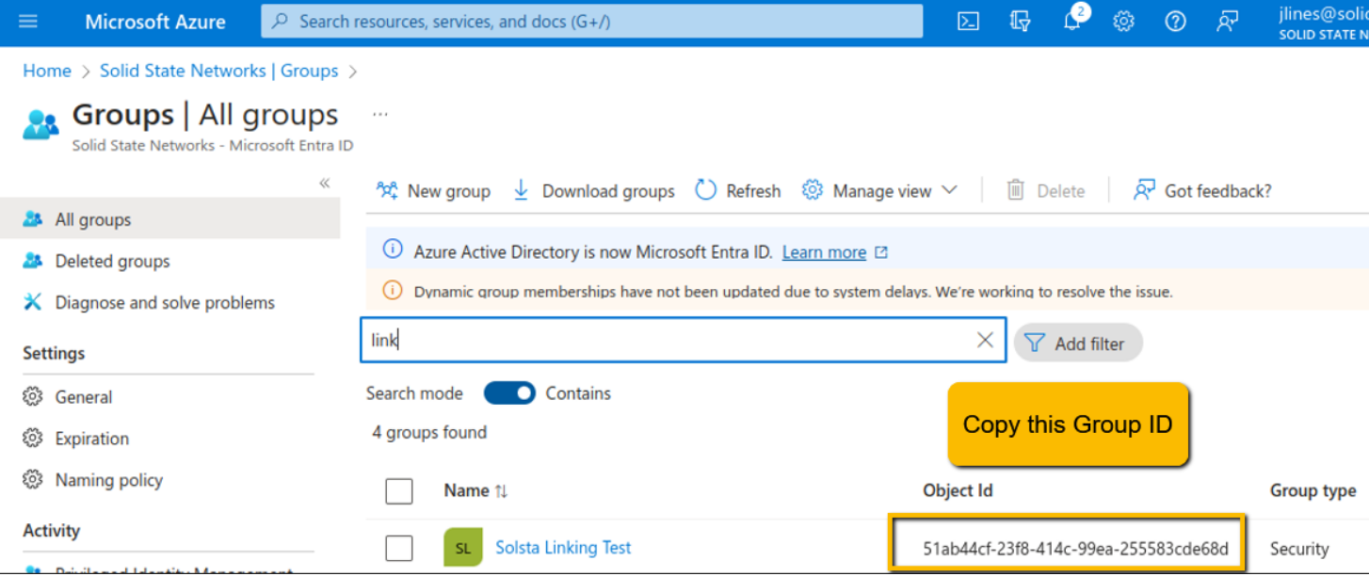Open the ellipsis next to All groups

(x=379, y=115)
